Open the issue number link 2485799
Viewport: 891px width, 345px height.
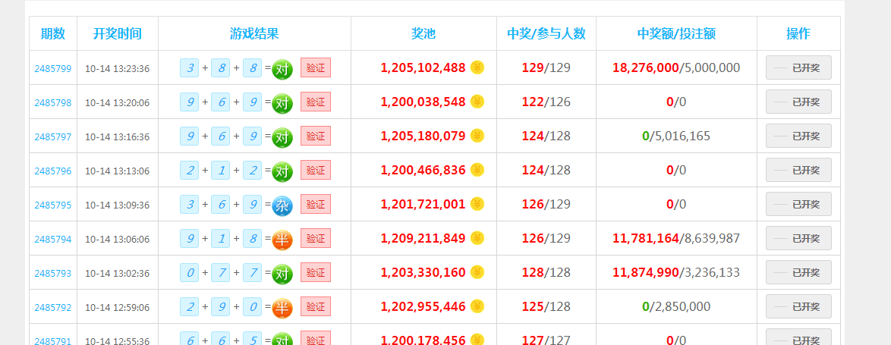coord(53,68)
